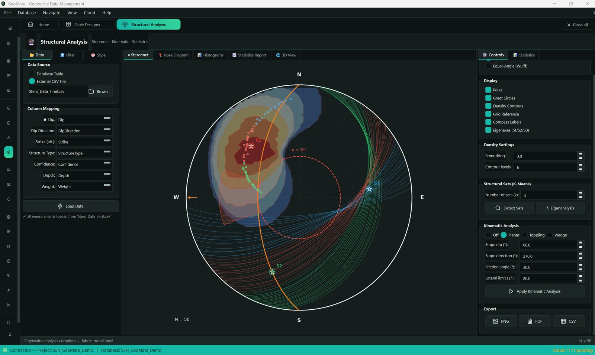Export the stereonet as PNG
This screenshot has width=595, height=355.
point(501,321)
